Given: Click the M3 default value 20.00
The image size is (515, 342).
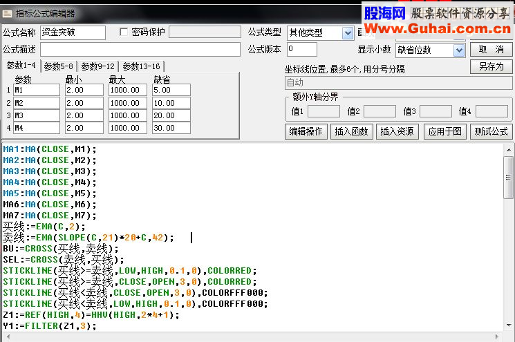Looking at the screenshot, I should (x=171, y=115).
